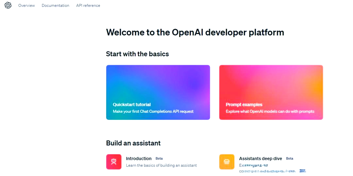The width and height of the screenshot is (353, 176).
Task: Click the red Introduction robot icon
Action: pyautogui.click(x=114, y=162)
